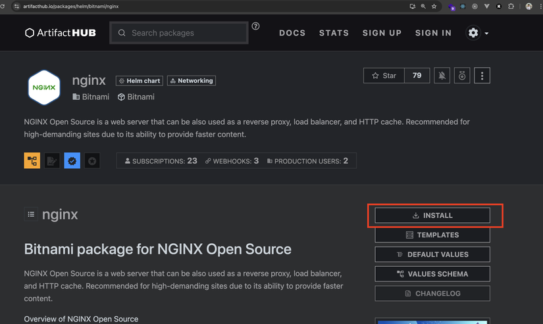Click the official star badge icon
Screen dimensions: 543x324
click(92, 160)
